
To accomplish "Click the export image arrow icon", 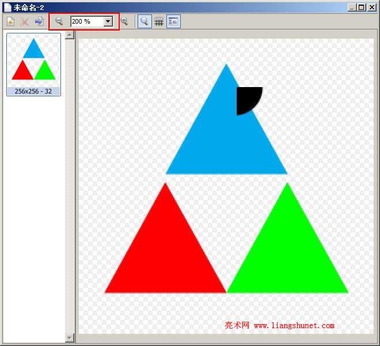I will [x=39, y=21].
